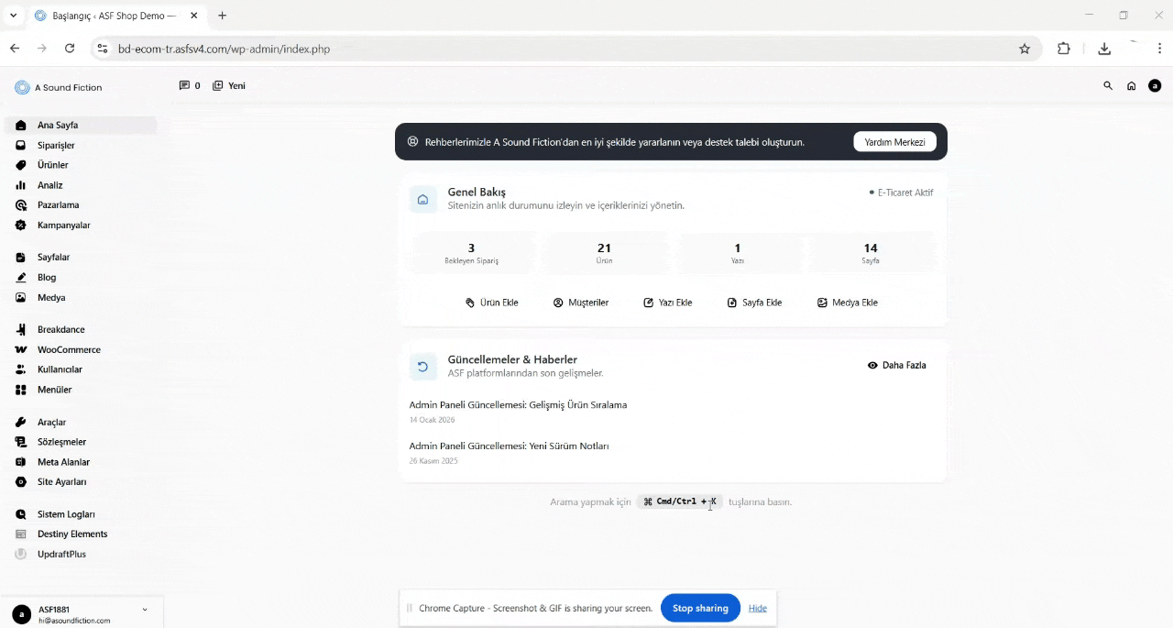Open the Gelişmiş Ürün Sıralama update post
Image resolution: width=1173 pixels, height=628 pixels.
[x=518, y=404]
